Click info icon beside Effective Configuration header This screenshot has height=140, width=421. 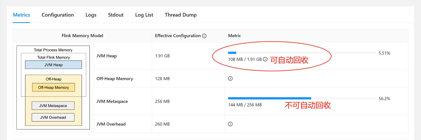tap(204, 36)
